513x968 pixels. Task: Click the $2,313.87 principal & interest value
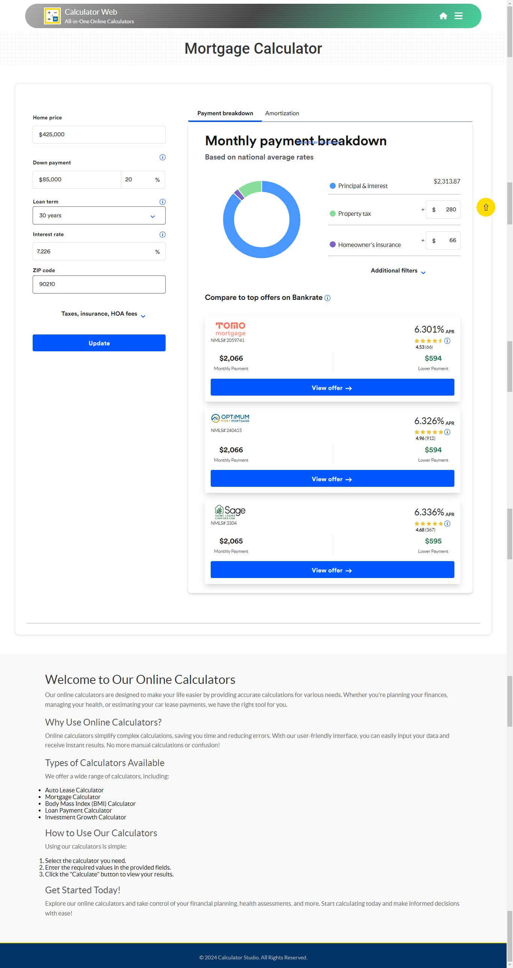447,182
